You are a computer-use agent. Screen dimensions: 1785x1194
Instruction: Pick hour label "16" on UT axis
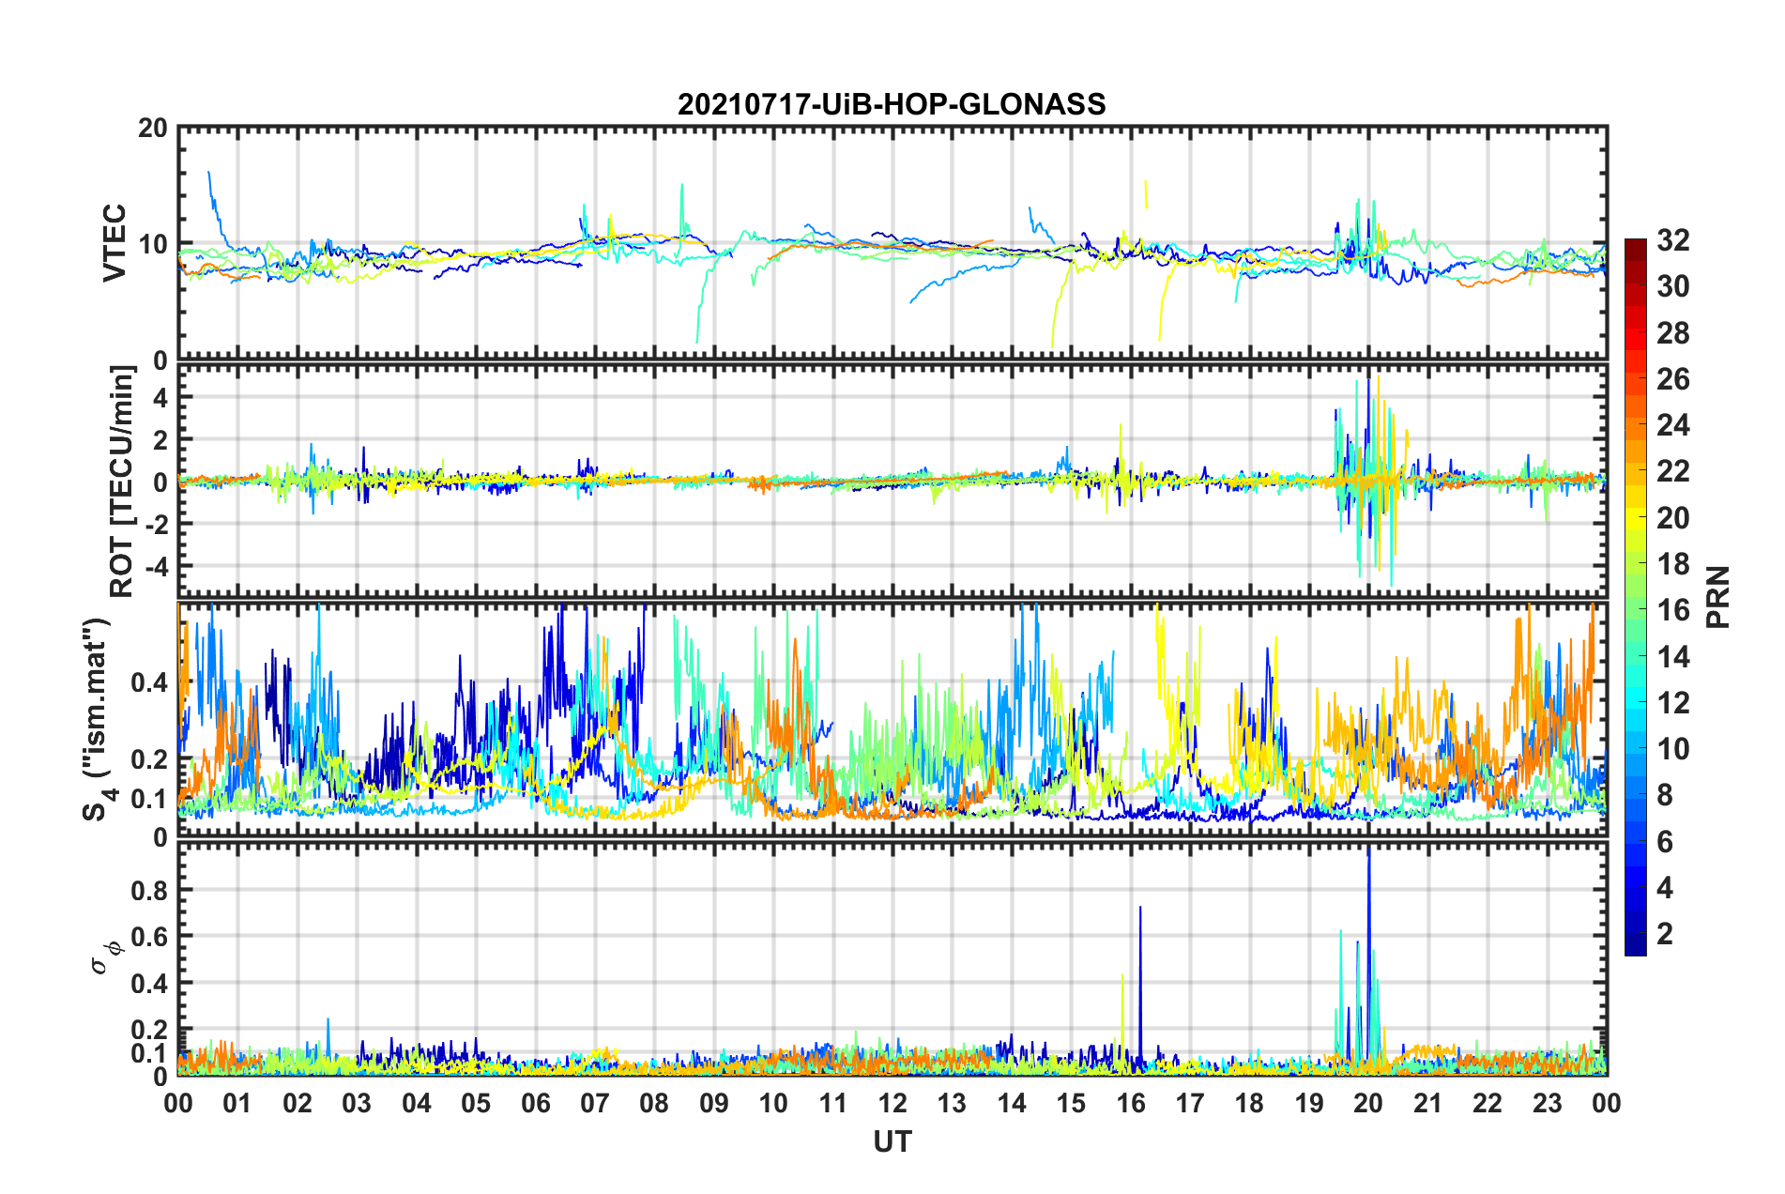(1131, 1103)
